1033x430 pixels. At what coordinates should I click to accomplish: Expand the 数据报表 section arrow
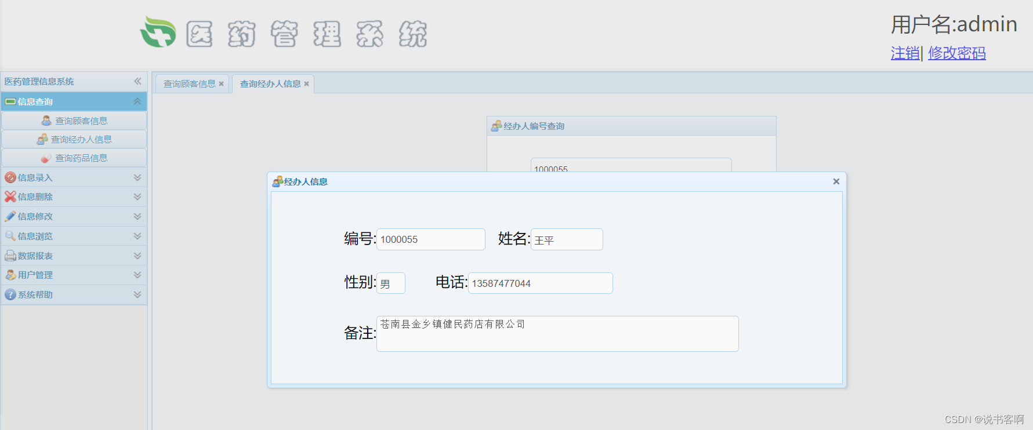[137, 256]
